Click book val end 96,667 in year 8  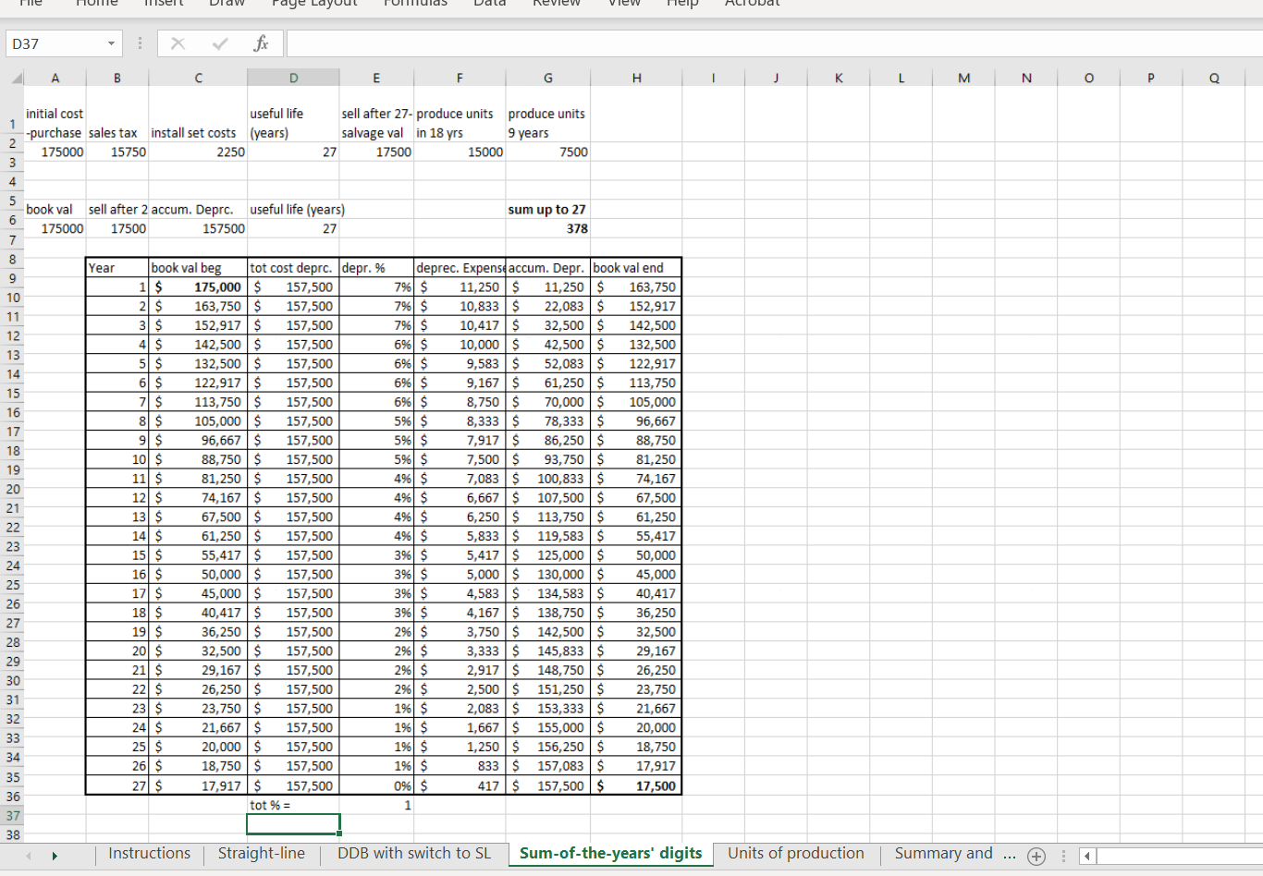tap(636, 421)
